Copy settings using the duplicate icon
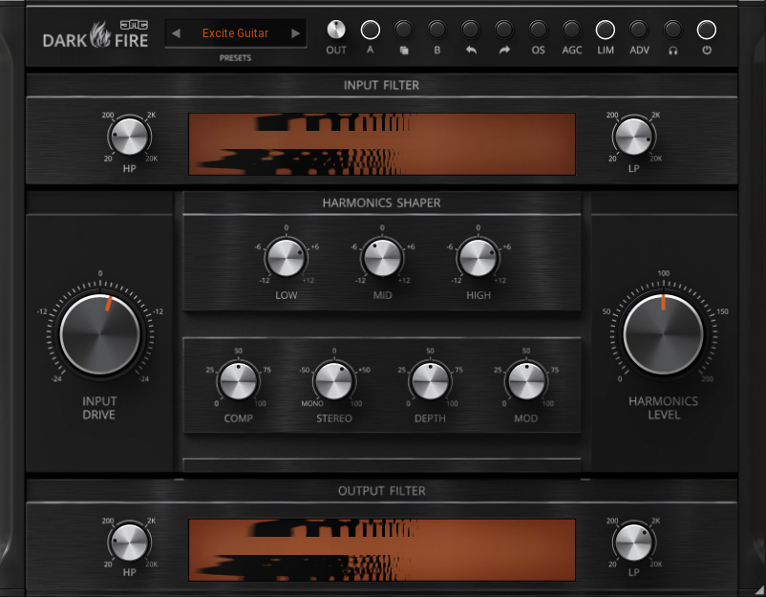766x597 pixels. 403,29
